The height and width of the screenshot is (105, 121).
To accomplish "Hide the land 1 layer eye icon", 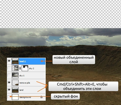I will pyautogui.click(x=9, y=61).
